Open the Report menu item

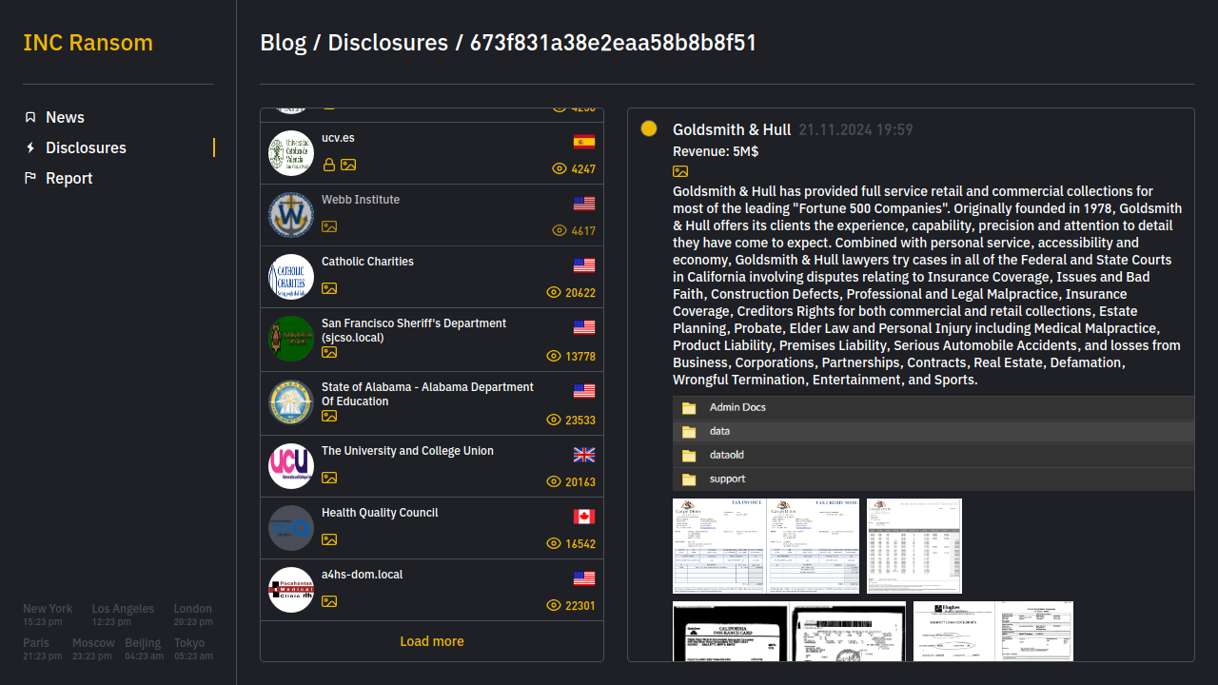(x=69, y=178)
